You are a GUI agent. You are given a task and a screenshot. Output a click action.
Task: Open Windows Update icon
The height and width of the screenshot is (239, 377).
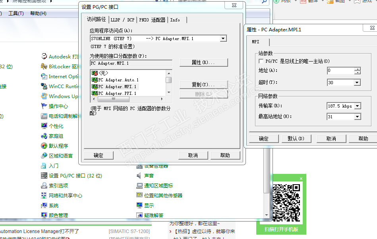click(x=44, y=96)
